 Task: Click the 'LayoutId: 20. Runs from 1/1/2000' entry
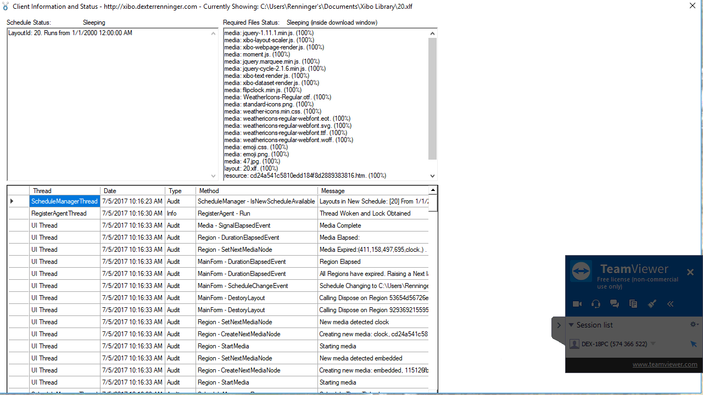pyautogui.click(x=70, y=33)
